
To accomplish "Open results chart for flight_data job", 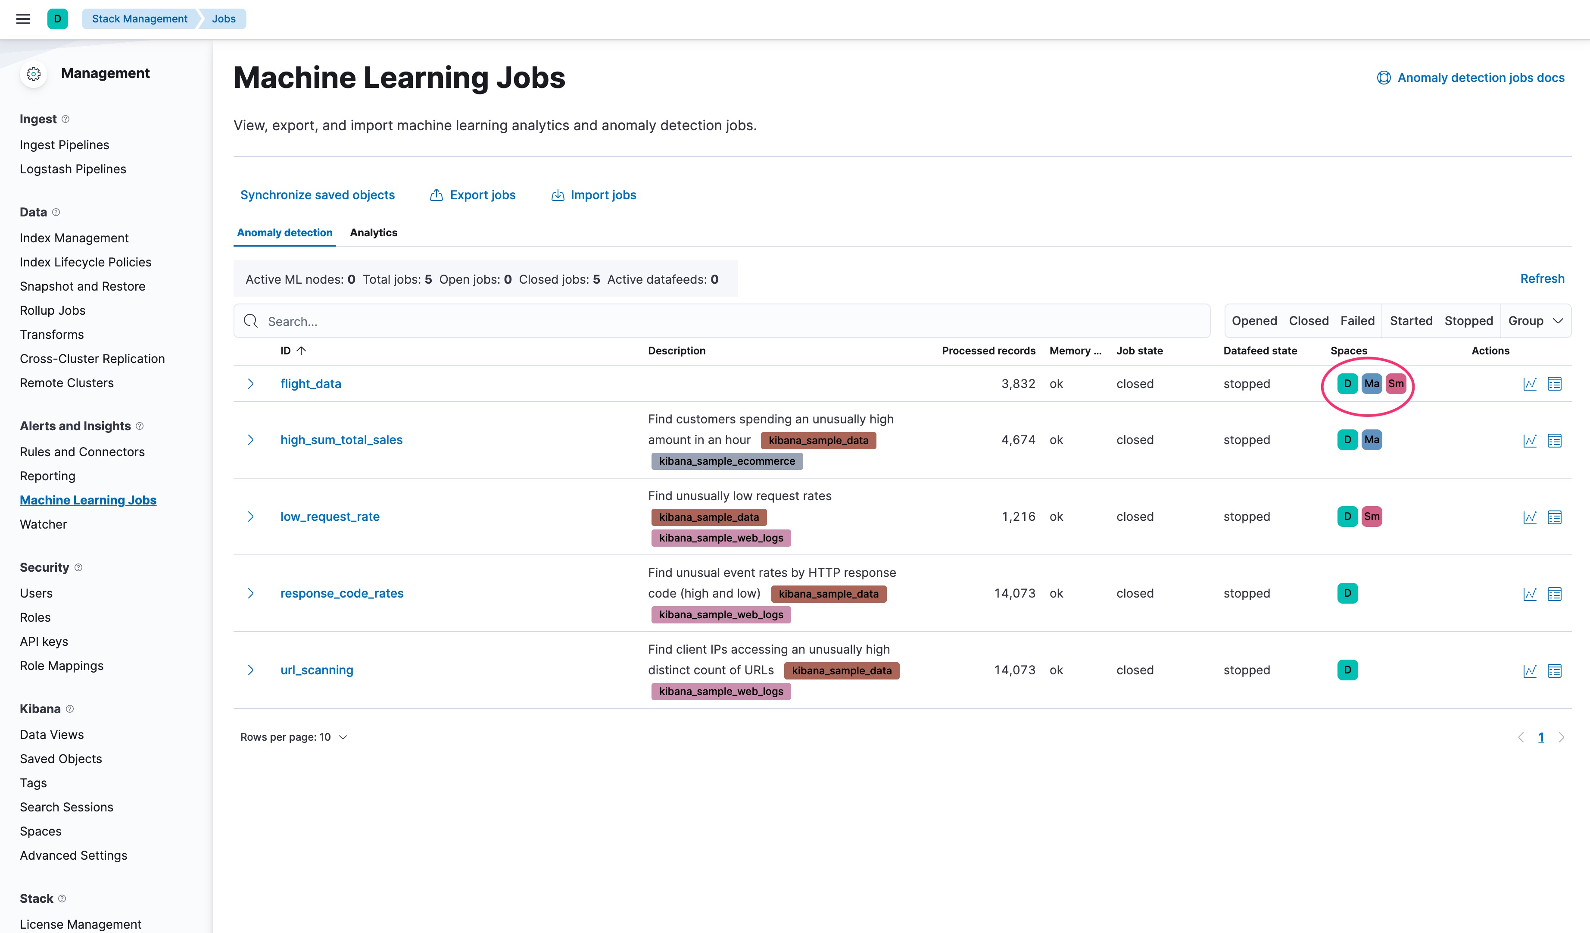I will pos(1530,383).
